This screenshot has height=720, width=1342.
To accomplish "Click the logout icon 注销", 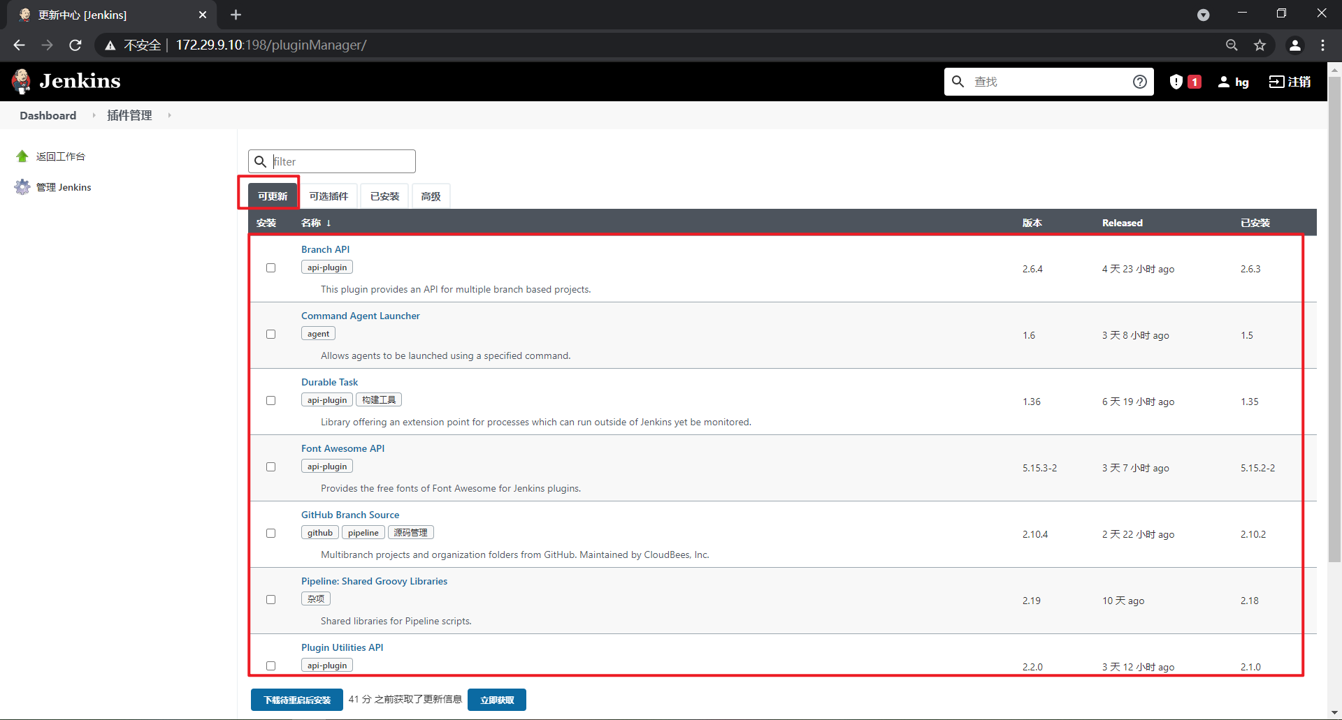I will [x=1276, y=82].
